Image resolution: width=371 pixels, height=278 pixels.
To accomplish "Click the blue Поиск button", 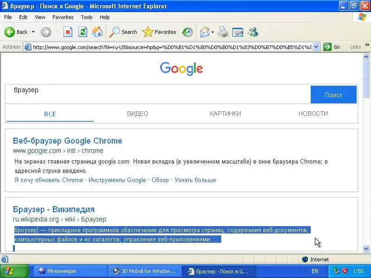I will tap(333, 95).
